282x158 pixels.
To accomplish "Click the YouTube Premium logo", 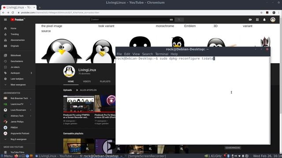I will 18,20.
